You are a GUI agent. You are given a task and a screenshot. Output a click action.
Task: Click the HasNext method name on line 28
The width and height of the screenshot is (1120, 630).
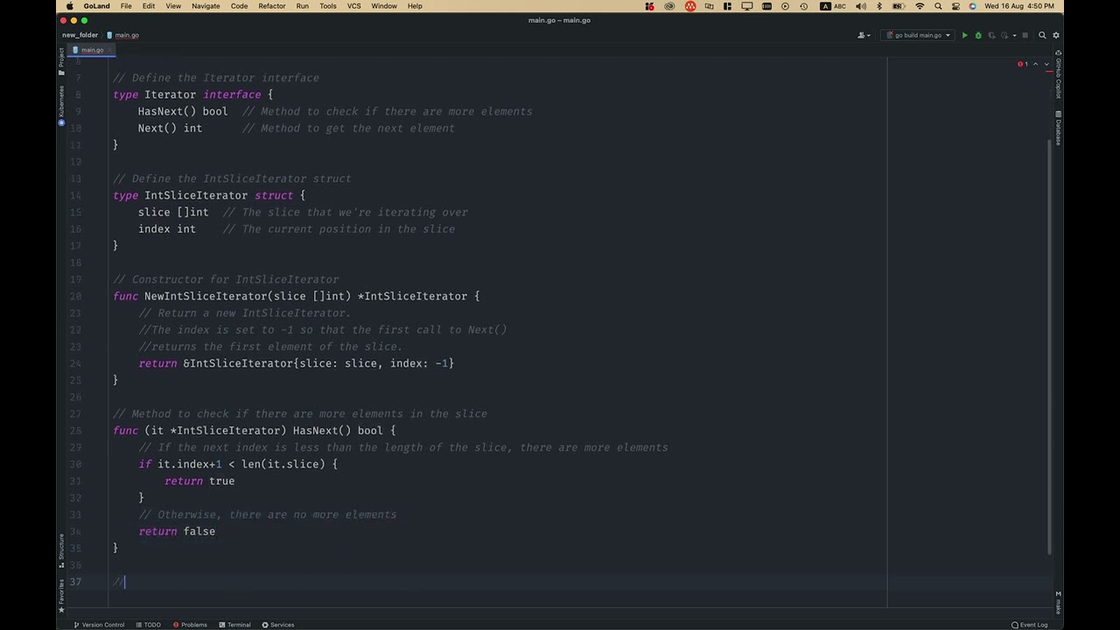tap(315, 430)
